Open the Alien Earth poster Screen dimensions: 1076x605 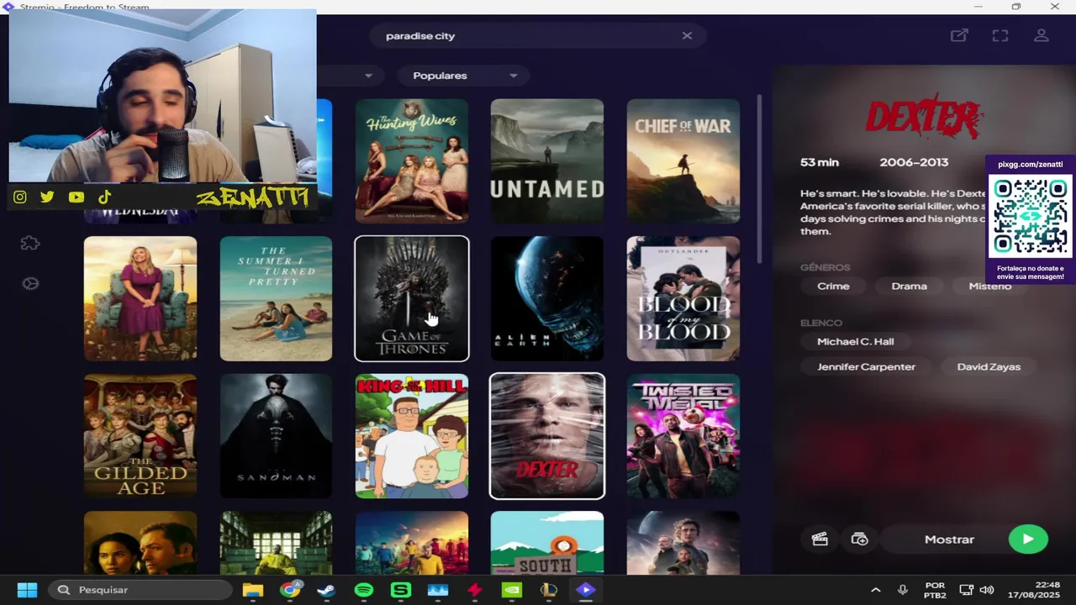click(547, 298)
